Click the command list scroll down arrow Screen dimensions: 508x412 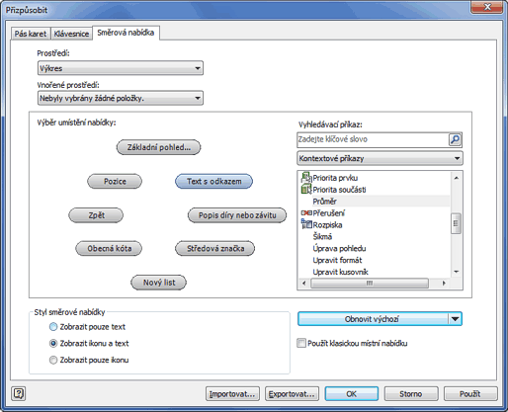[457, 272]
